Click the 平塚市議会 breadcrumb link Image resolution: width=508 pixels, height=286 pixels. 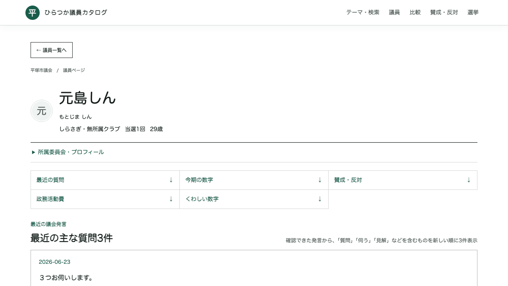point(41,70)
